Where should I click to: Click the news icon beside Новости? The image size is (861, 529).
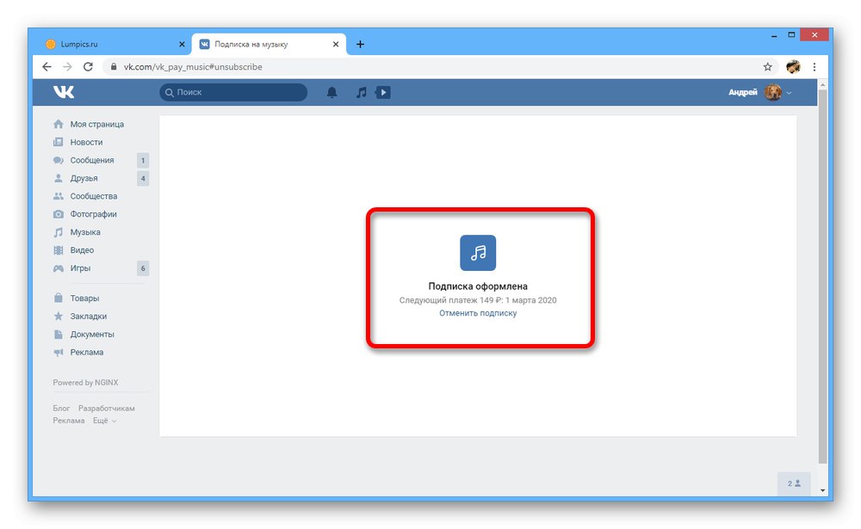click(59, 142)
